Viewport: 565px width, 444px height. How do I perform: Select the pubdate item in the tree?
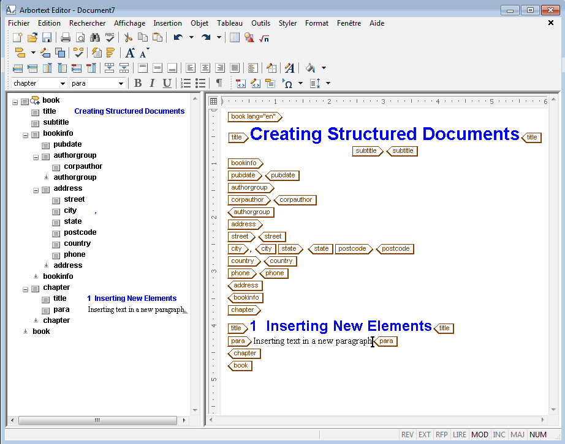67,144
